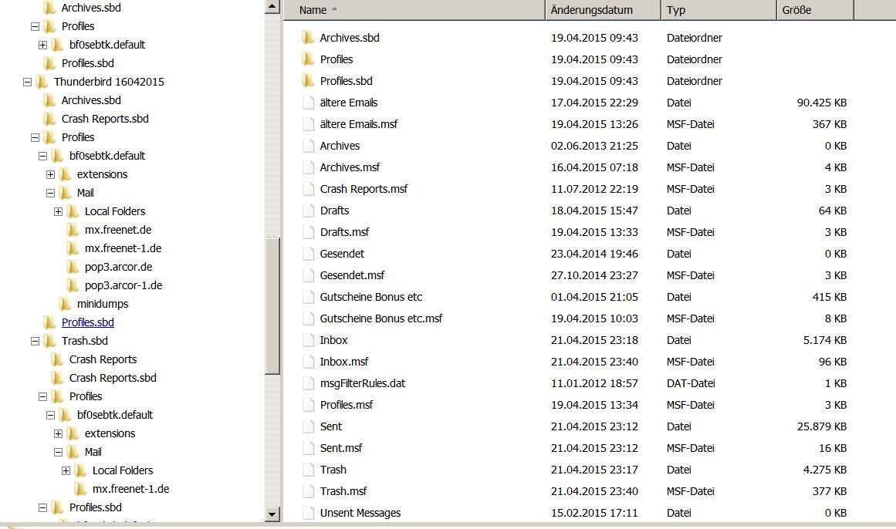Click the size value 25.879 KB
This screenshot has width=896, height=529.
pos(822,426)
